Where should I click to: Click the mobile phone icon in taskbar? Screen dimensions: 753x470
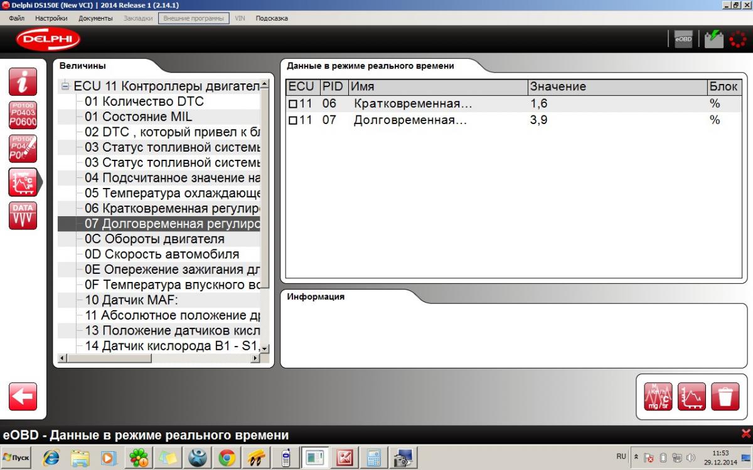click(286, 458)
